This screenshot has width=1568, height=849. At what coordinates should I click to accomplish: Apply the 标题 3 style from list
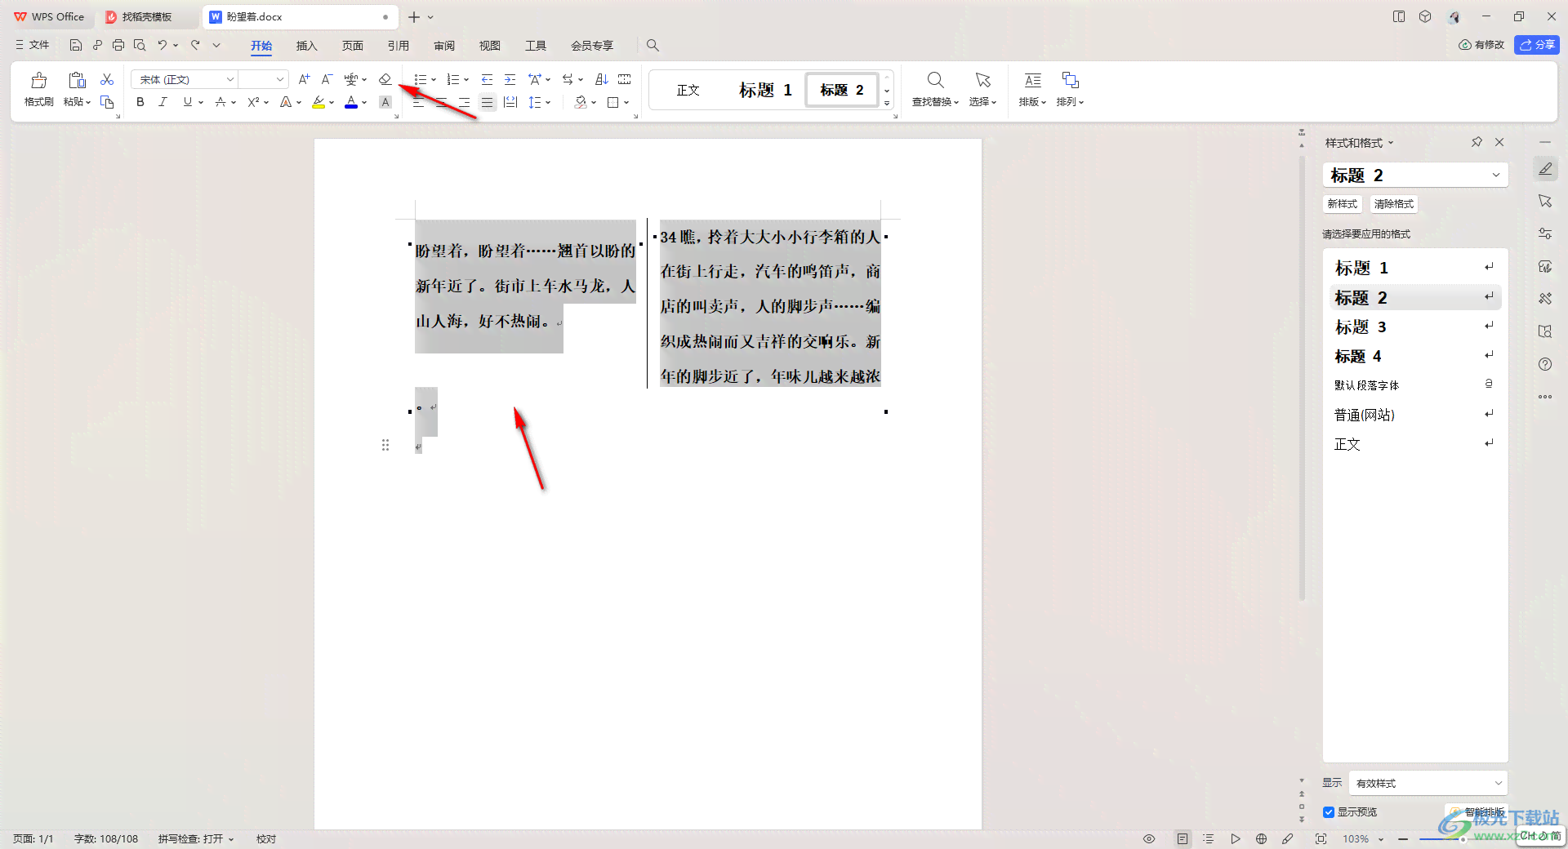tap(1414, 327)
